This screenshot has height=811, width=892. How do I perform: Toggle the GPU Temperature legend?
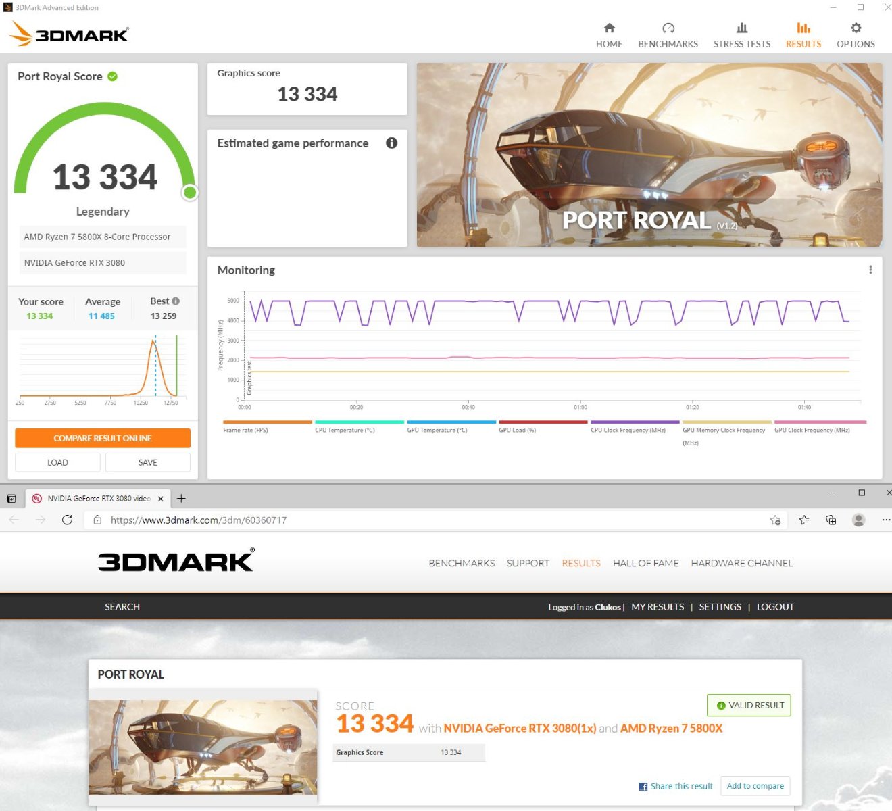[x=451, y=426]
